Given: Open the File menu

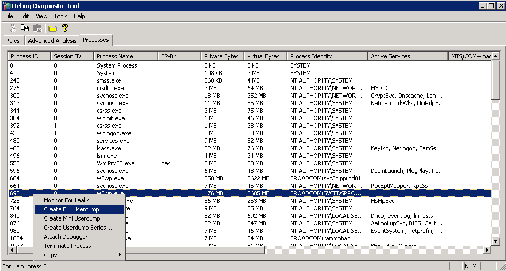Looking at the screenshot, I should pos(9,16).
